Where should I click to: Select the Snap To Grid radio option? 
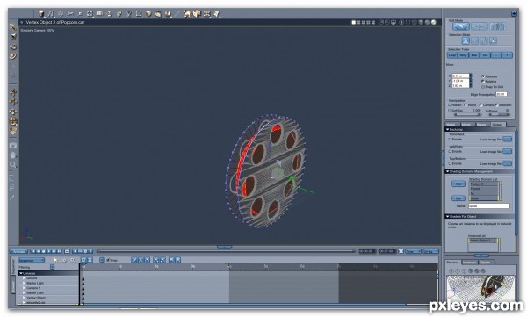tap(483, 87)
